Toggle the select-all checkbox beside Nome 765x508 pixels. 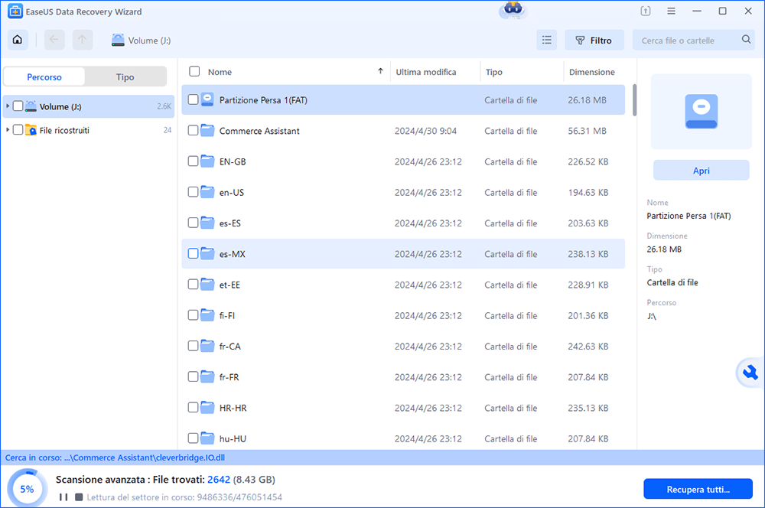tap(194, 71)
